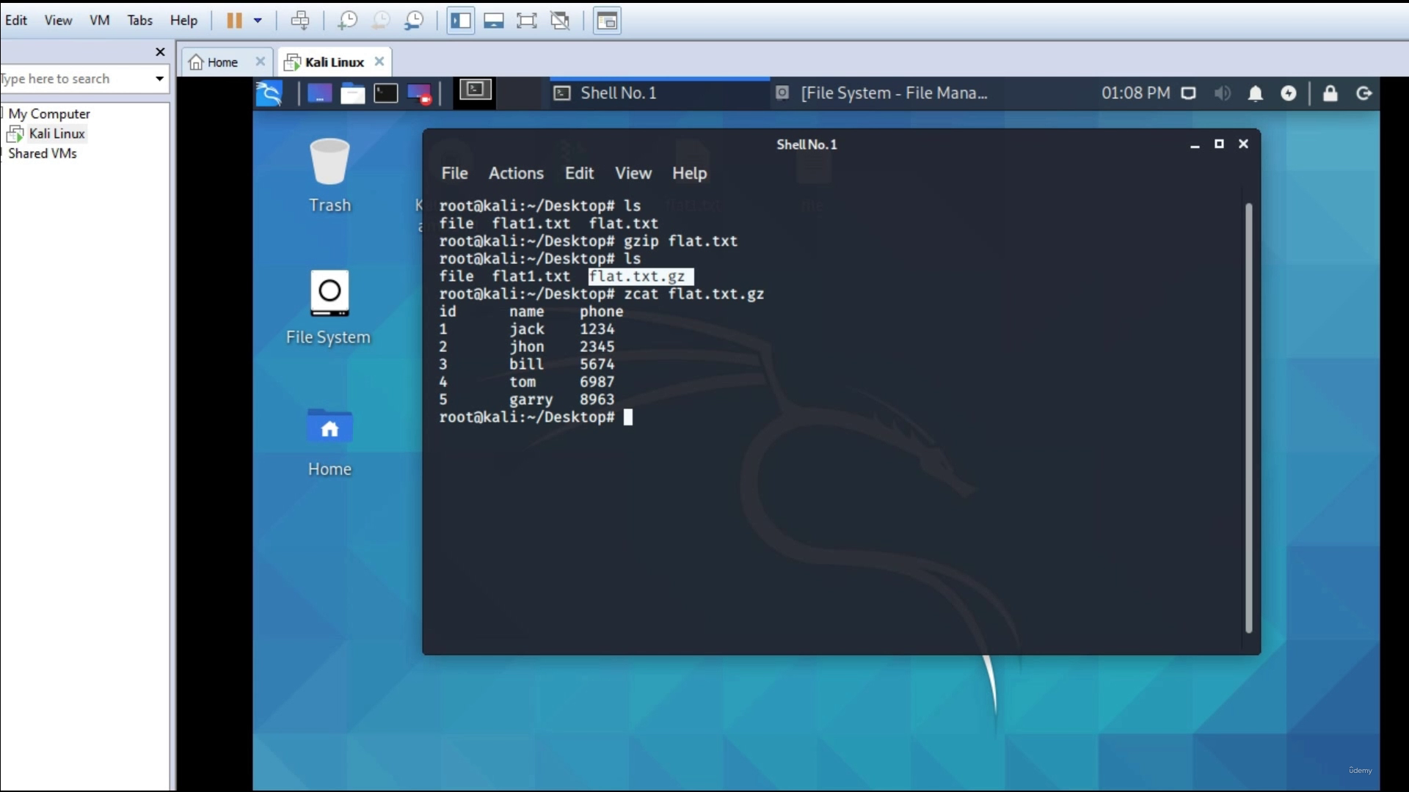
Task: Open the file manager panel launcher
Action: (x=352, y=93)
